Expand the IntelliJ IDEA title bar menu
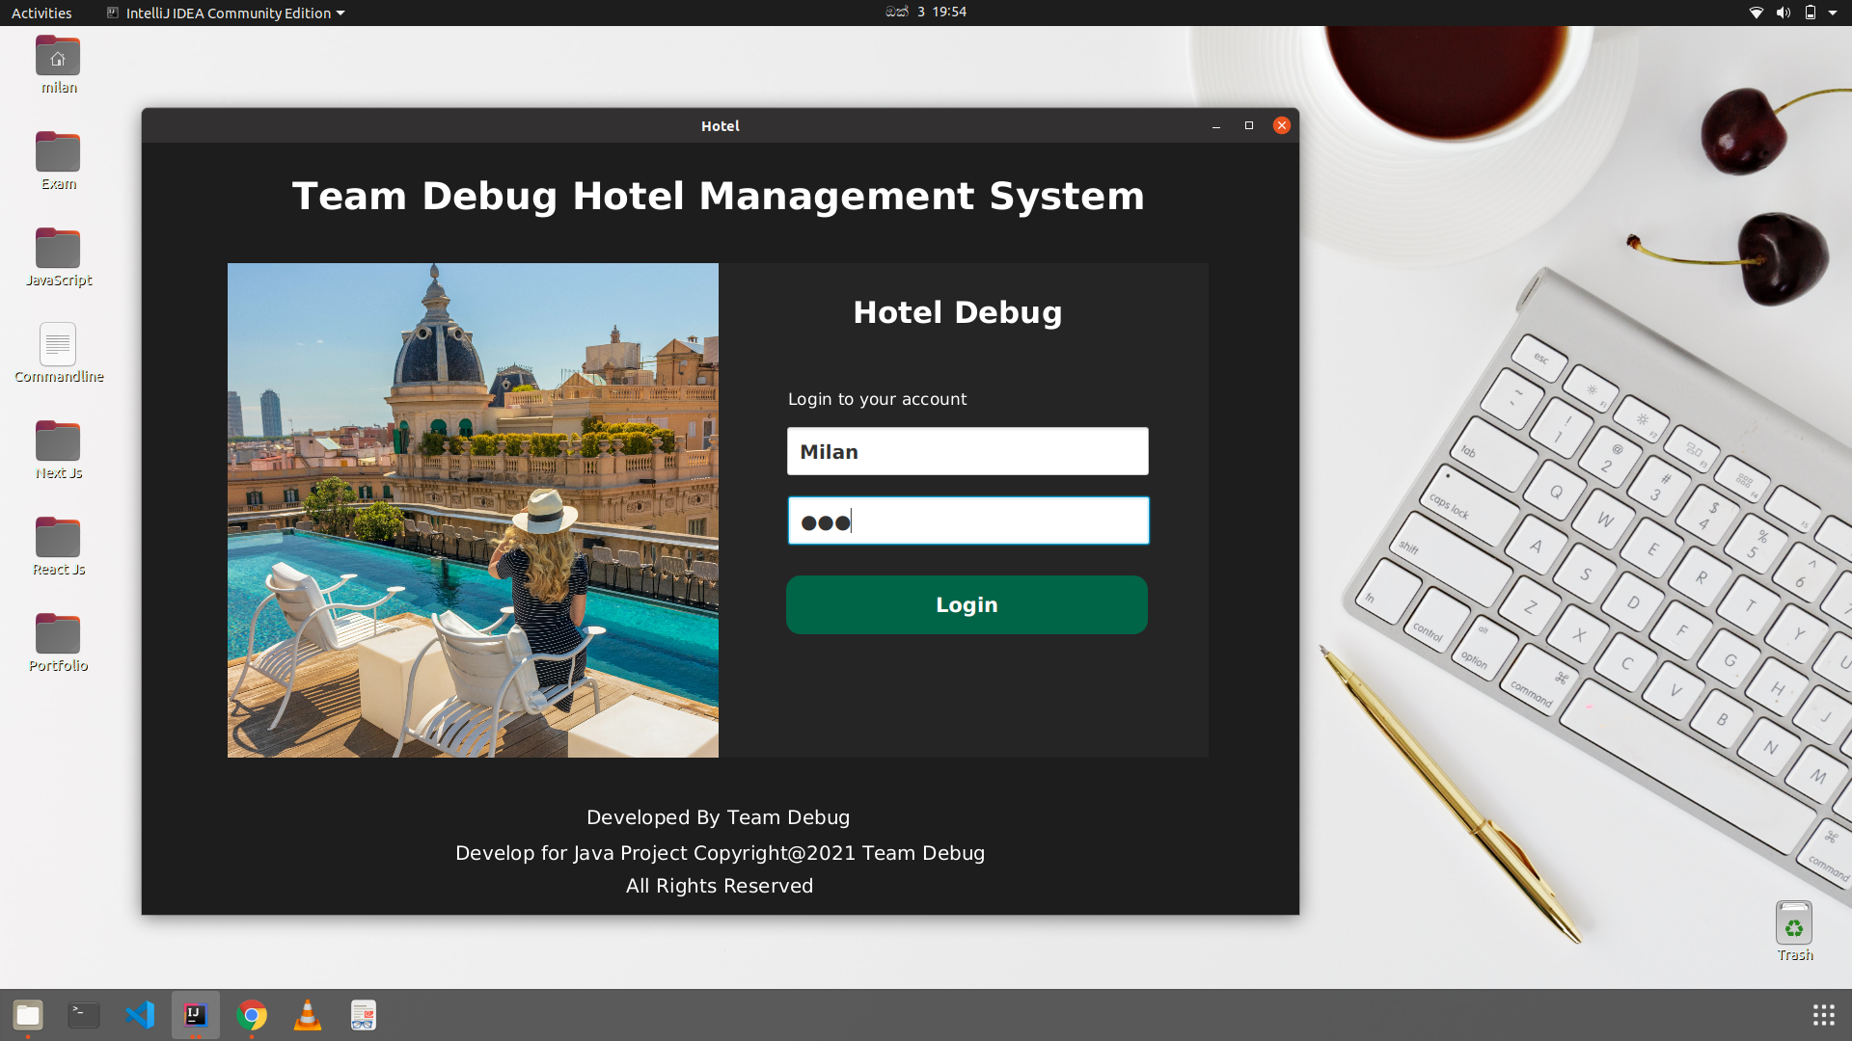The image size is (1852, 1041). tap(225, 13)
